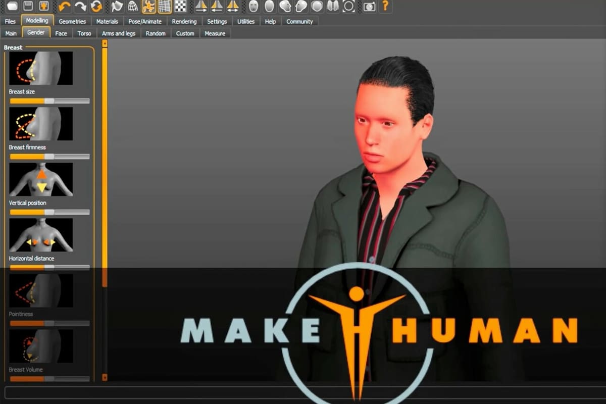The height and width of the screenshot is (404, 606).
Task: Open the Face sub-tab
Action: click(61, 33)
